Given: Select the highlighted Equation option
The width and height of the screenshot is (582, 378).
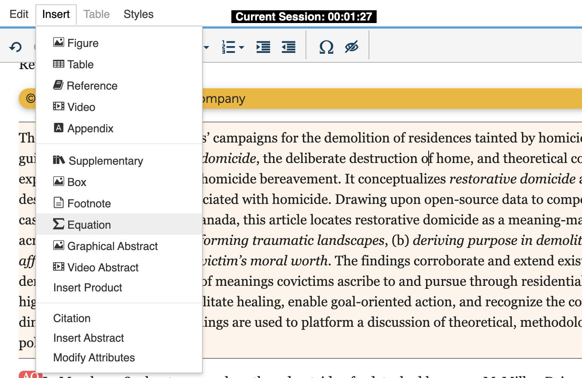Looking at the screenshot, I should point(119,224).
